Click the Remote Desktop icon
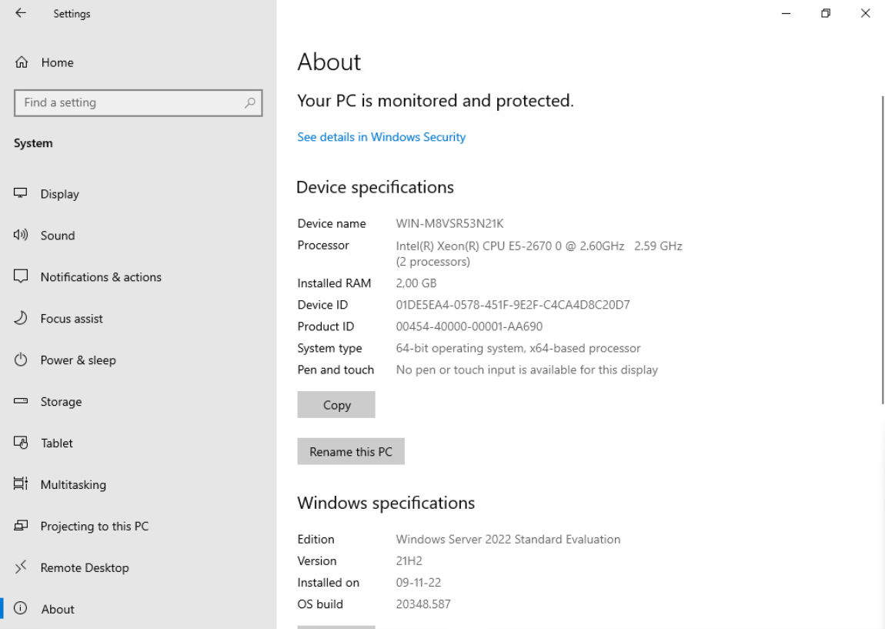 20,567
